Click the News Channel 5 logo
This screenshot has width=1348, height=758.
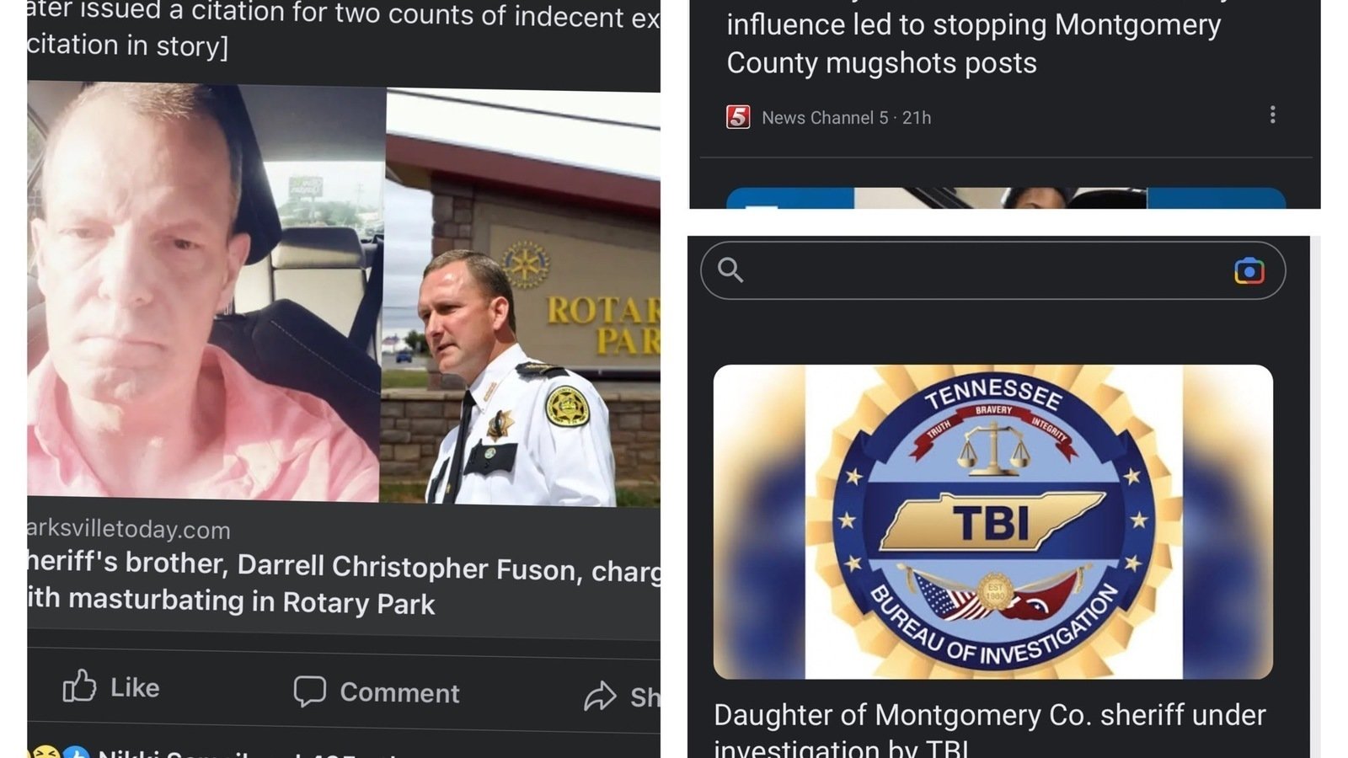point(738,117)
